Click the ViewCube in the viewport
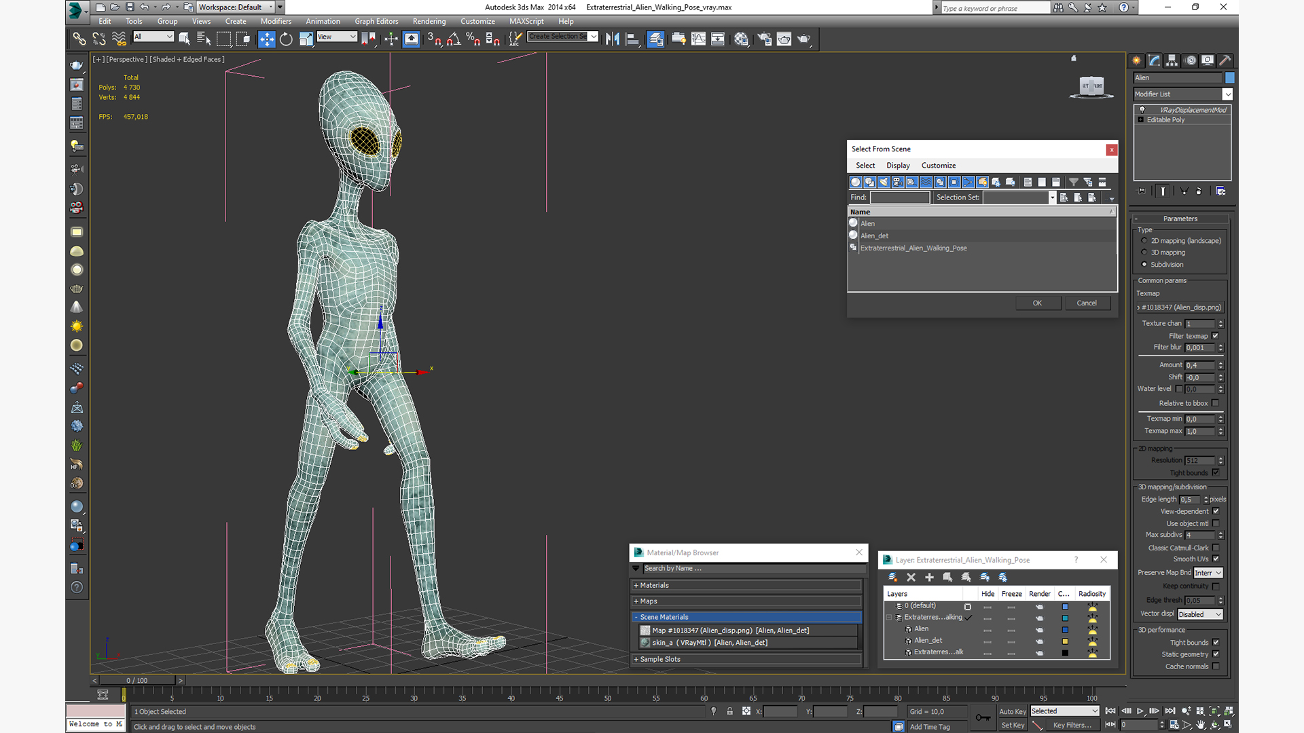Image resolution: width=1304 pixels, height=733 pixels. (x=1091, y=86)
